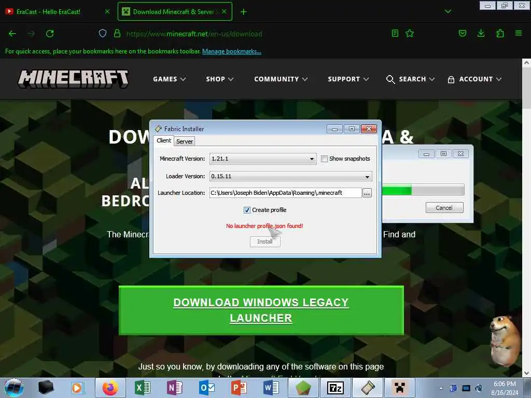Open the Pocket save icon

click(462, 33)
